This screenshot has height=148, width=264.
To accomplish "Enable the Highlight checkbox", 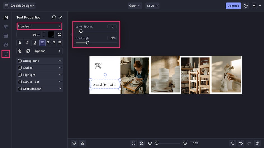I will pyautogui.click(x=20, y=75).
